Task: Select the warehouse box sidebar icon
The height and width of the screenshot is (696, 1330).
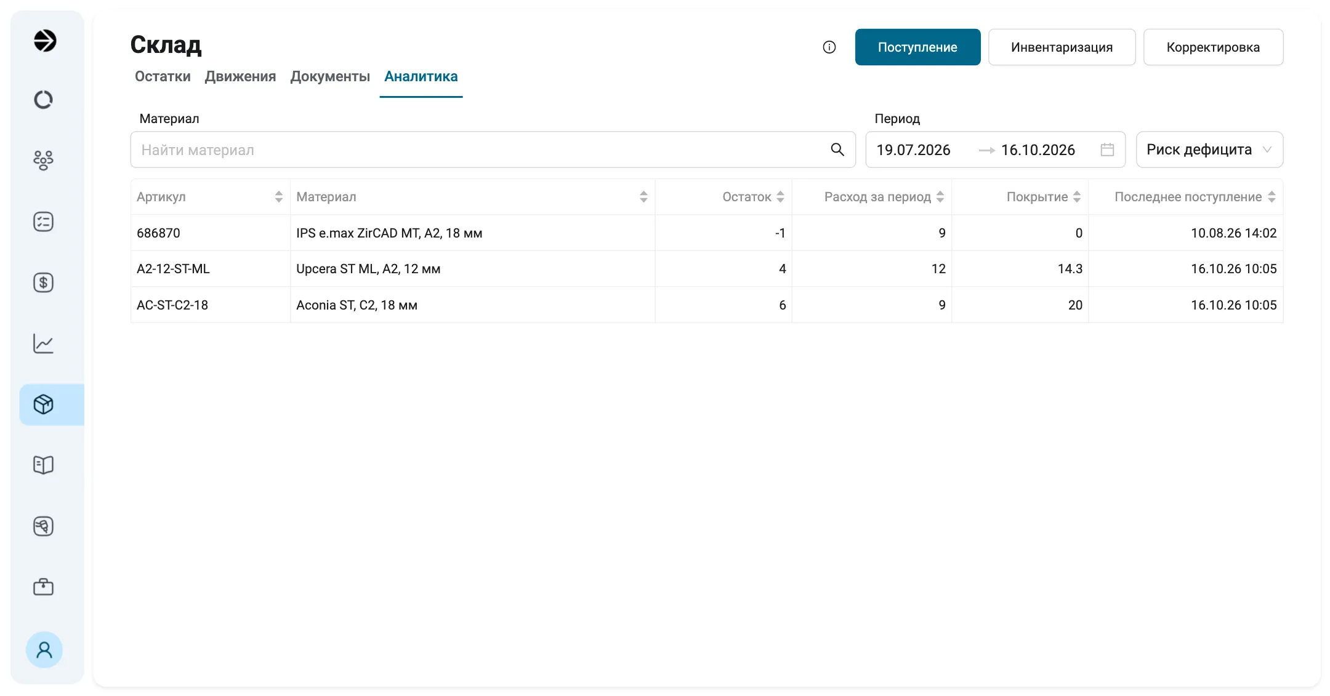Action: pyautogui.click(x=43, y=404)
